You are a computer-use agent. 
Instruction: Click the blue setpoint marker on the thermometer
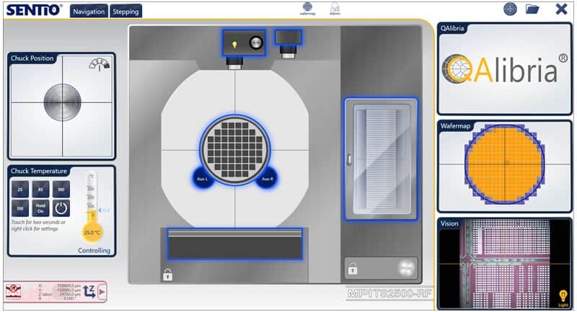(x=104, y=210)
